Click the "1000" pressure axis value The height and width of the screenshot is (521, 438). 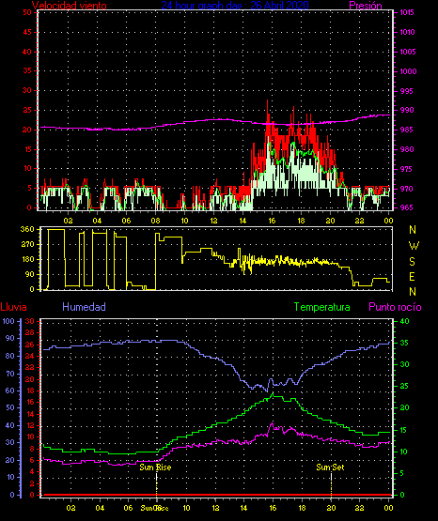pos(408,71)
